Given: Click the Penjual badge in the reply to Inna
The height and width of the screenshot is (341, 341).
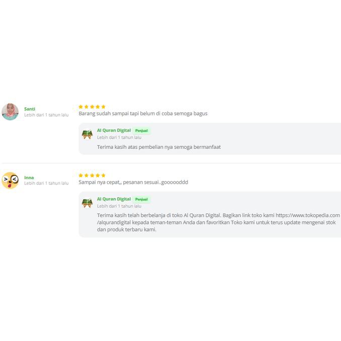Looking at the screenshot, I should tap(141, 199).
